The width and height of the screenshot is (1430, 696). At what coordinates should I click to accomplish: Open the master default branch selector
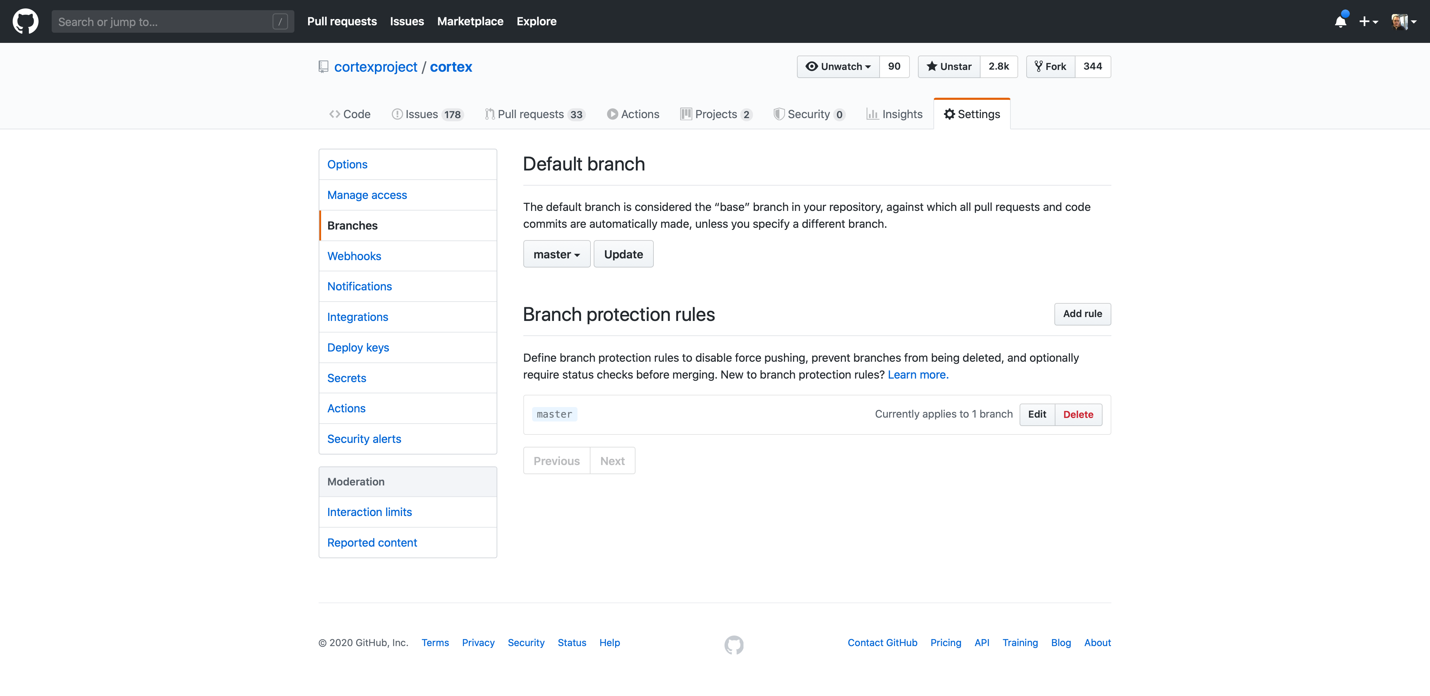coord(556,254)
